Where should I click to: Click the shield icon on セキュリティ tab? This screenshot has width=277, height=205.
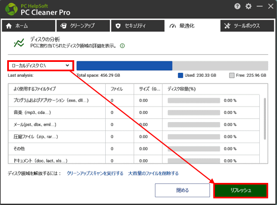[x=118, y=26]
